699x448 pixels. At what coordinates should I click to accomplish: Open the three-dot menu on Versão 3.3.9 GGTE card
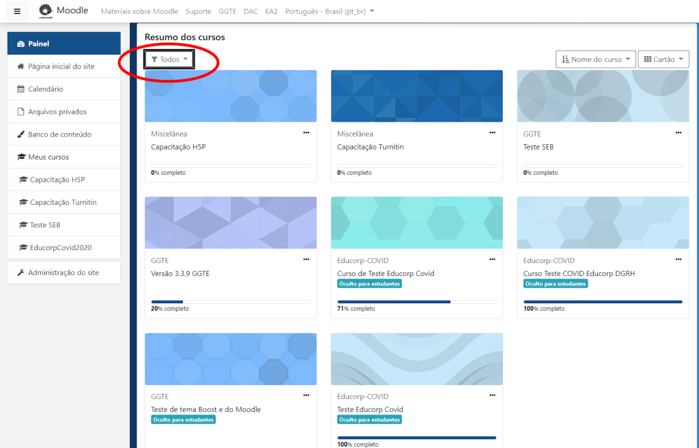(x=306, y=260)
